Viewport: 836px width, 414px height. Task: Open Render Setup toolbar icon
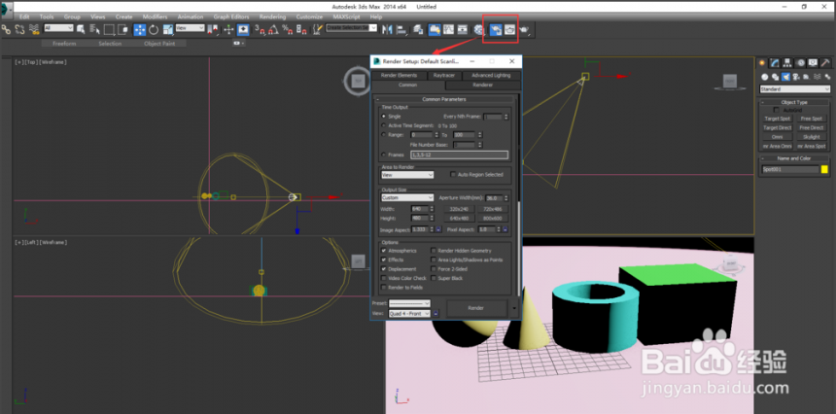click(496, 29)
